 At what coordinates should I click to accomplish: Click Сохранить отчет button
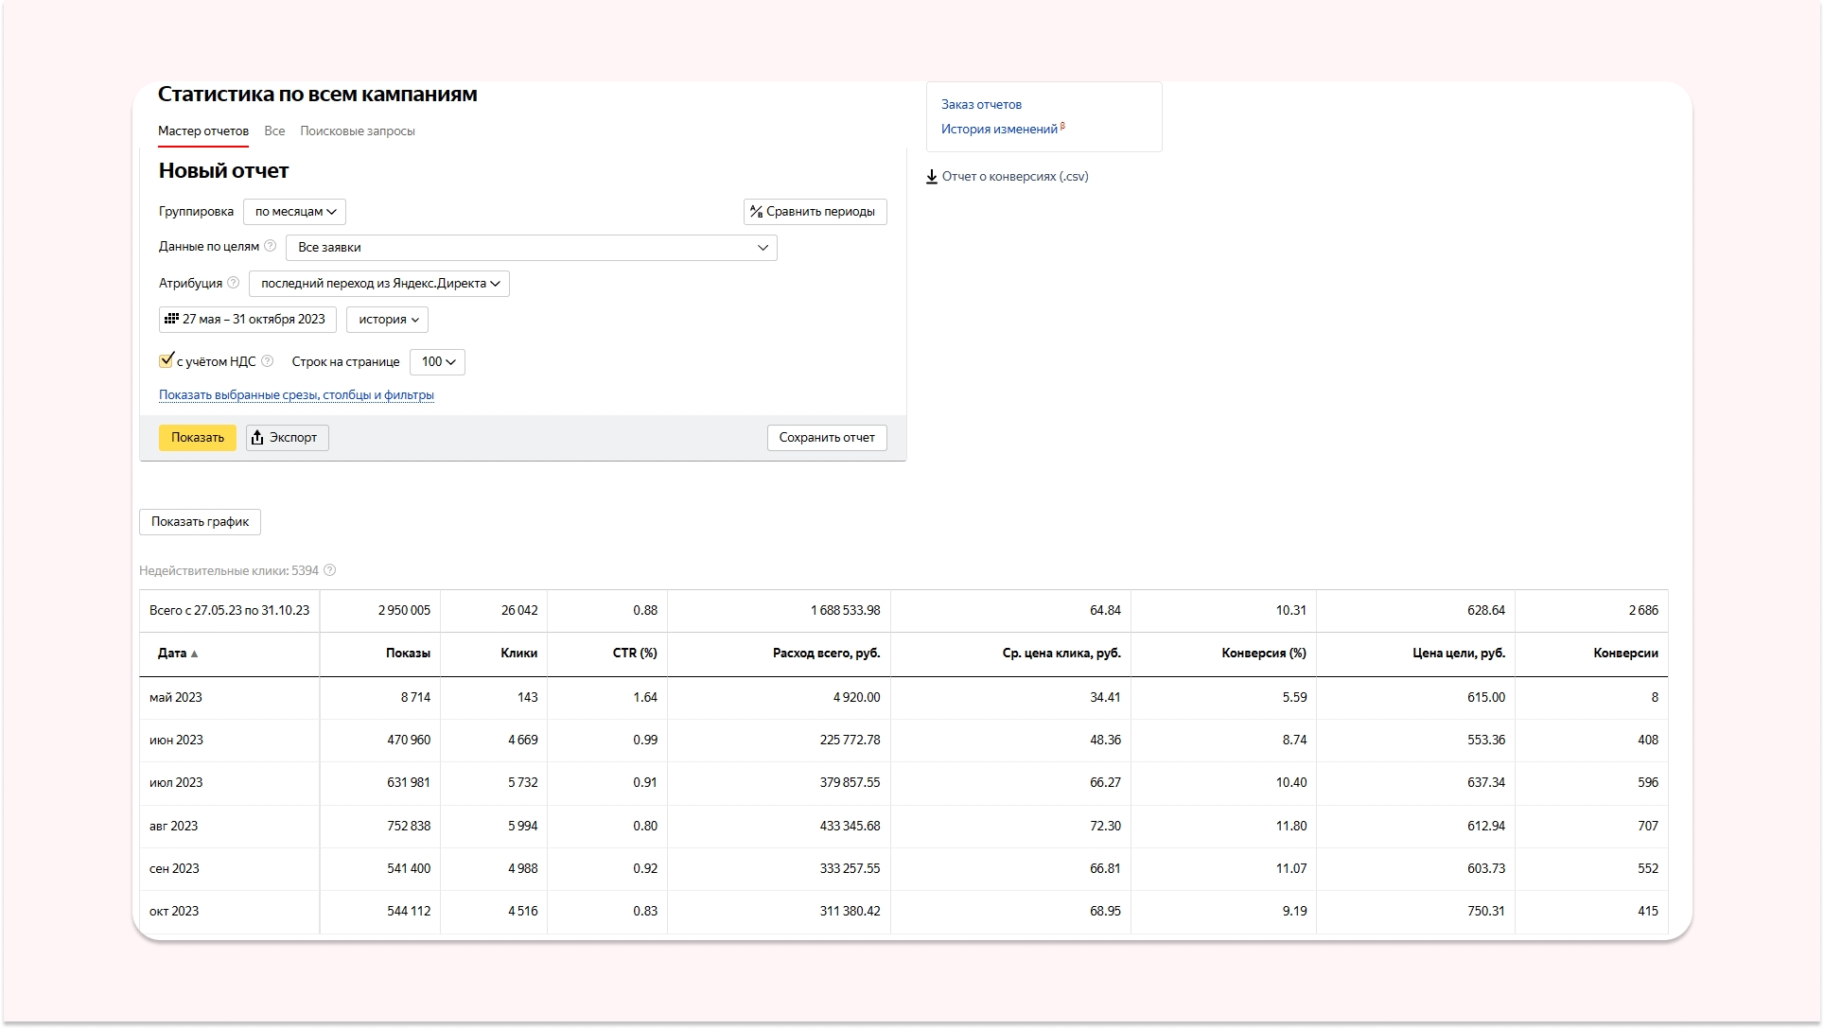826,438
